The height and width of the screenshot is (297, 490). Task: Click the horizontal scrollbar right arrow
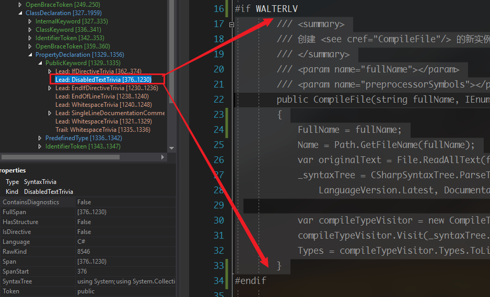[x=162, y=157]
